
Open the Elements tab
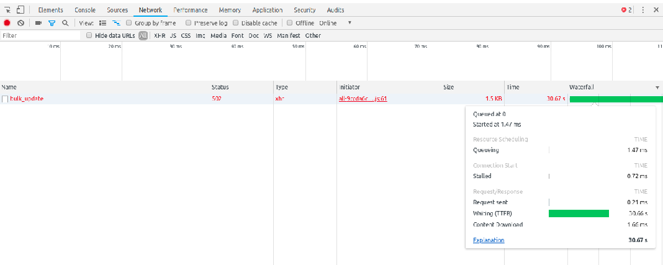click(50, 10)
